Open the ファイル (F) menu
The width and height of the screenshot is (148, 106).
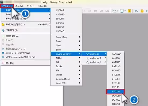7,6
